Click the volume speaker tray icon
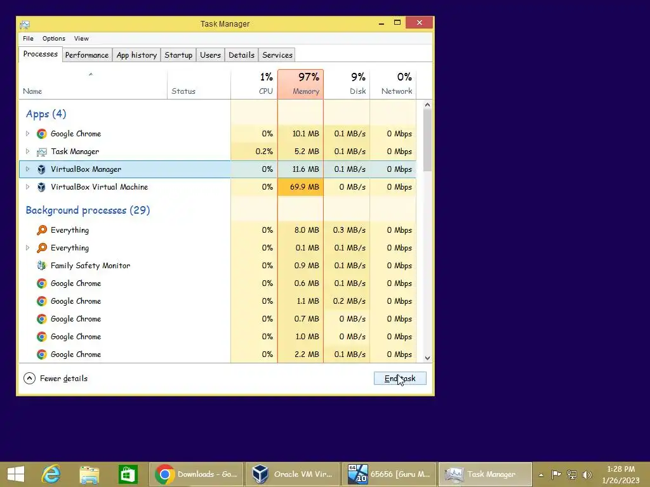The image size is (650, 487). click(x=587, y=474)
